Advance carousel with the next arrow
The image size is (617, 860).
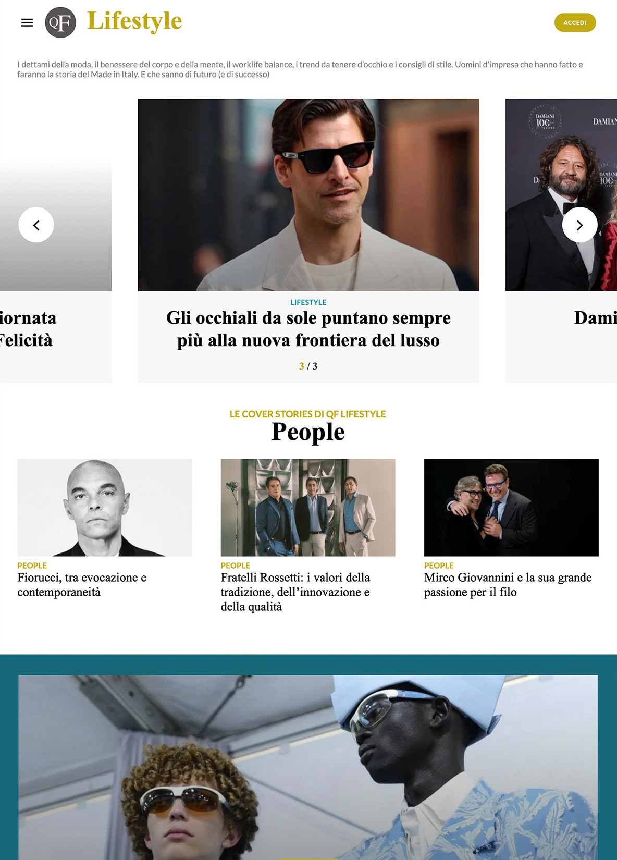[579, 225]
